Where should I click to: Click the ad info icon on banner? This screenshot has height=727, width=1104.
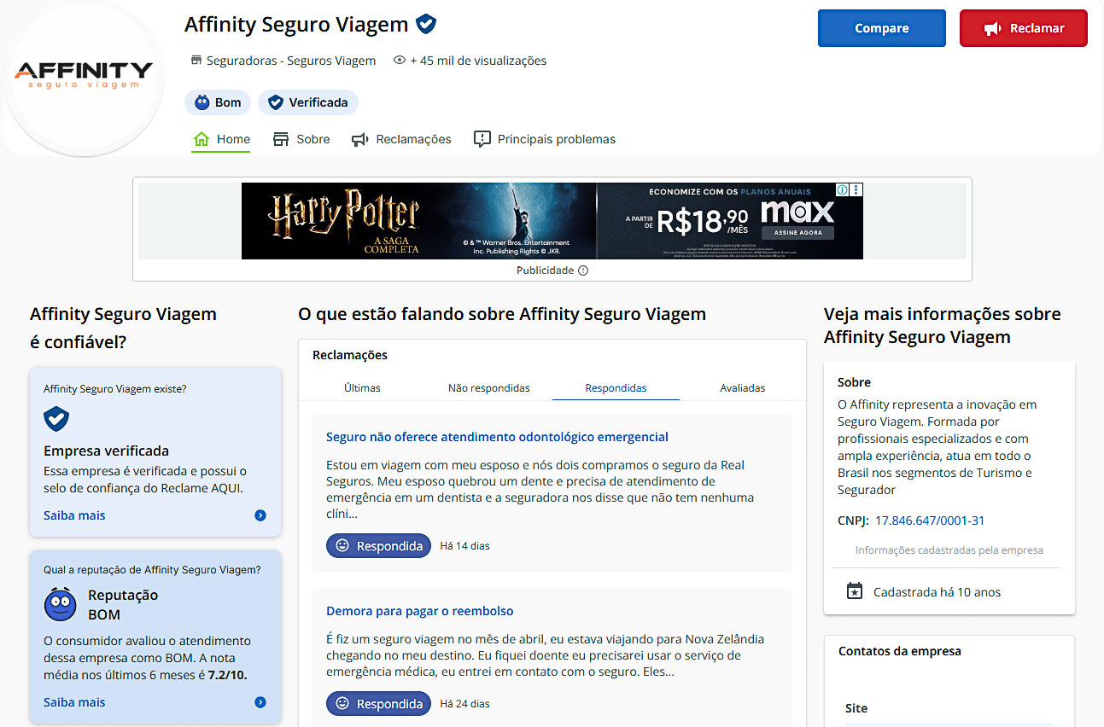842,189
